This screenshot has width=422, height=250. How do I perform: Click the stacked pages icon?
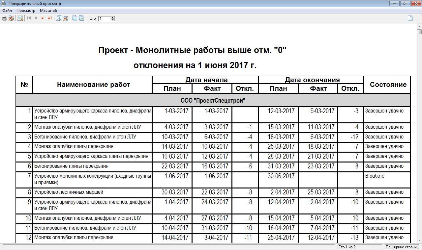click(x=81, y=18)
